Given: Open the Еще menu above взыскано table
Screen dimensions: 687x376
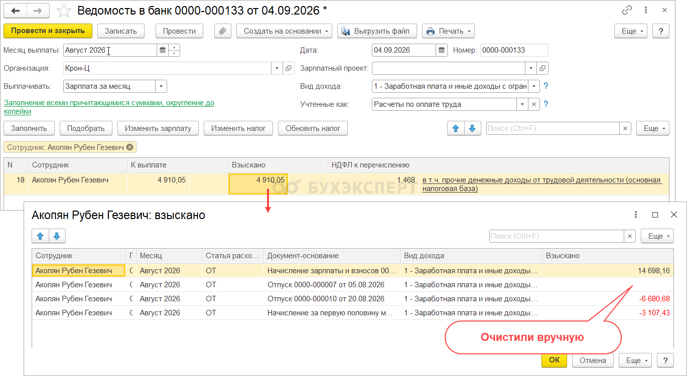Looking at the screenshot, I should (x=657, y=236).
